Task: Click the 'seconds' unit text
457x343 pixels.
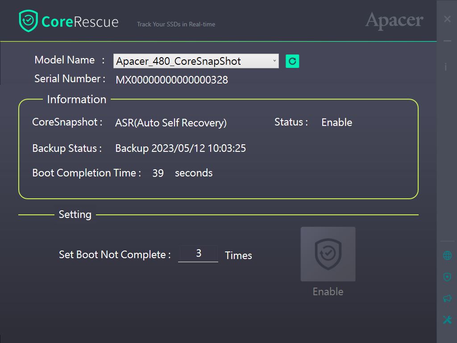Action: tap(194, 173)
